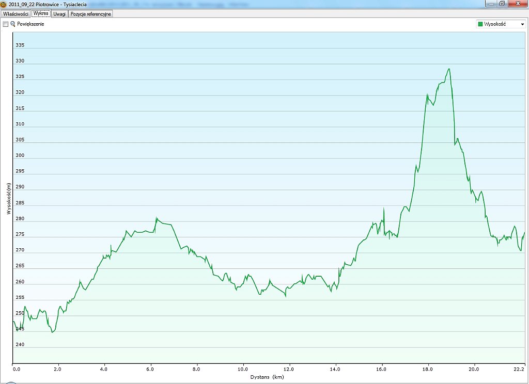
Task: Click the magnifier icon beside Powiększenie
Action: pyautogui.click(x=13, y=24)
